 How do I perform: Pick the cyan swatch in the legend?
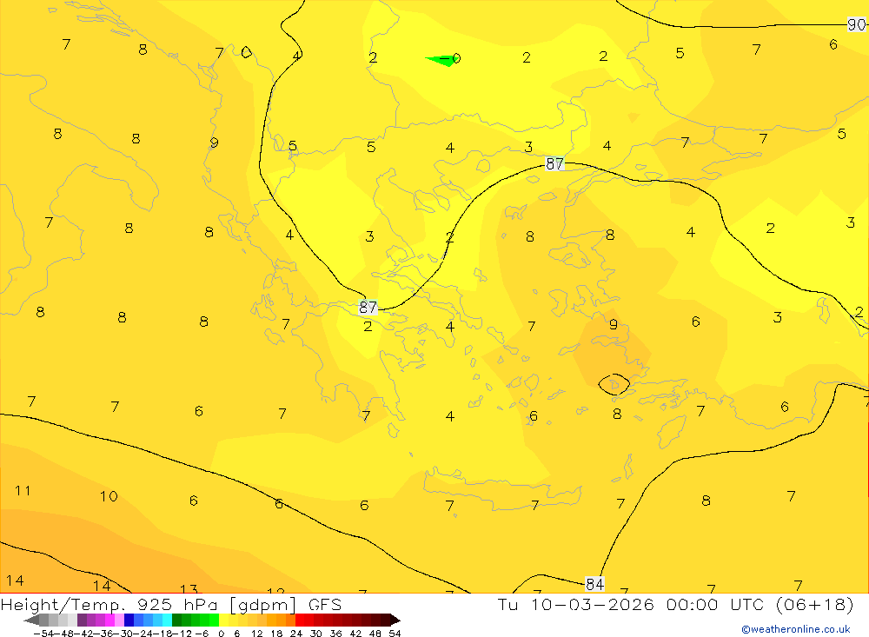coord(167,620)
